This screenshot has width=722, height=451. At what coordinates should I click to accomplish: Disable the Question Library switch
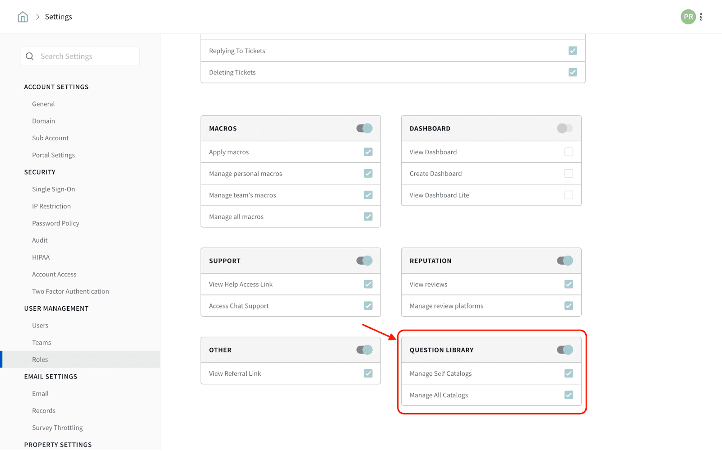(x=565, y=350)
